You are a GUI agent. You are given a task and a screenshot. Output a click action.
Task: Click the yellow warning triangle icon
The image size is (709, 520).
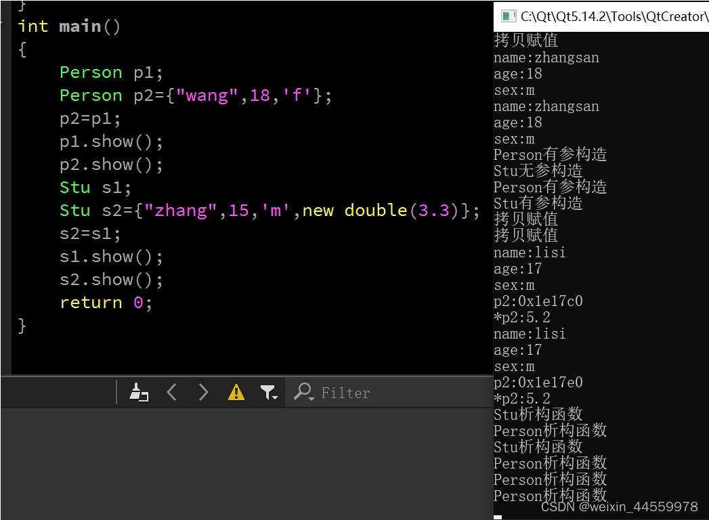(x=236, y=392)
